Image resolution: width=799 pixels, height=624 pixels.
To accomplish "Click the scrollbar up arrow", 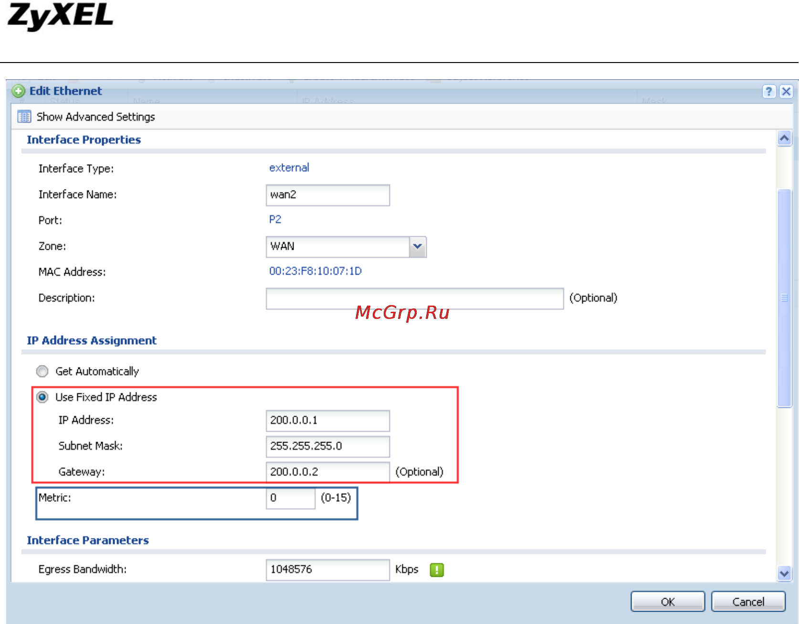I will coord(784,138).
